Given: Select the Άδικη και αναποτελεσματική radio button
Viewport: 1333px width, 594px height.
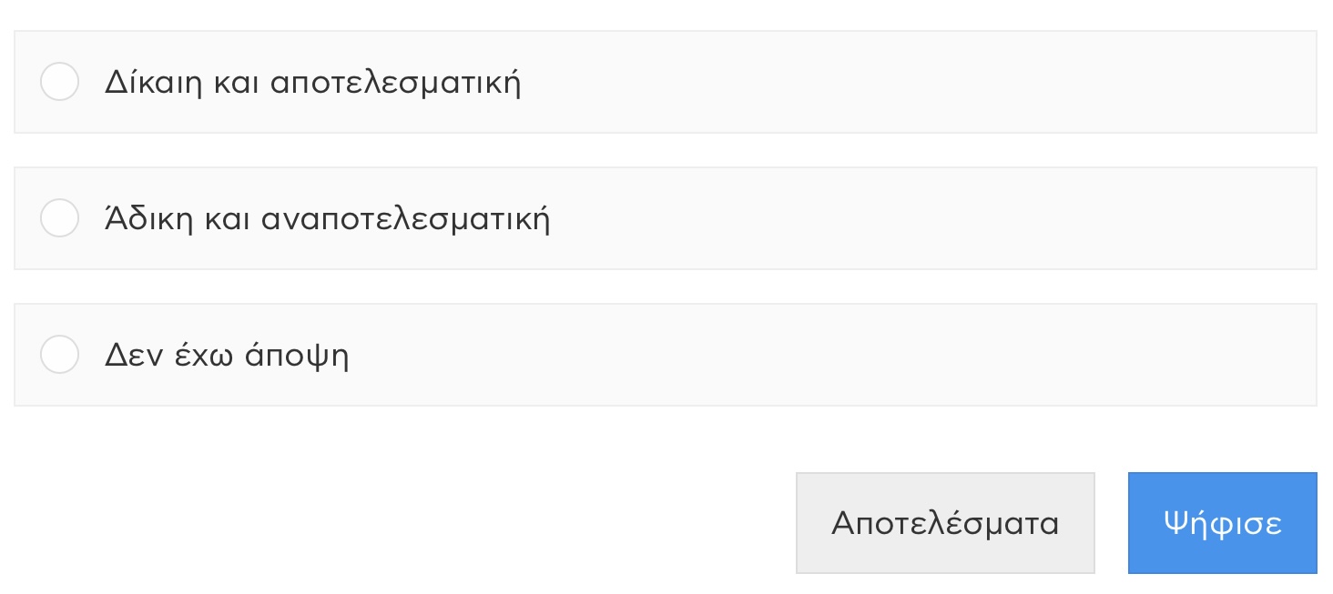Looking at the screenshot, I should tap(59, 218).
